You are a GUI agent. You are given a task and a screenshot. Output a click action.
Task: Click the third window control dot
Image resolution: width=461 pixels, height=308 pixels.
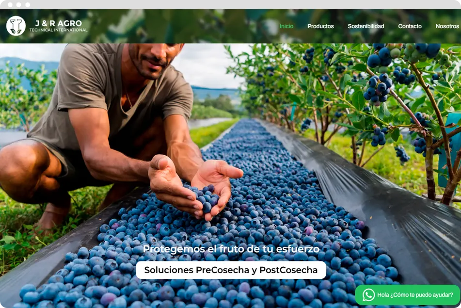click(28, 5)
